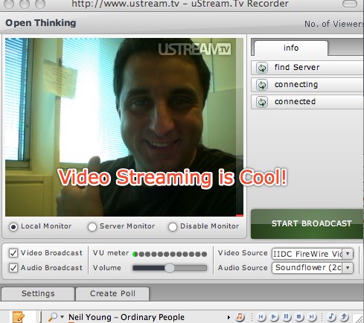Image resolution: width=364 pixels, height=323 pixels.
Task: Click the connected status refresh icon
Action: coord(262,102)
